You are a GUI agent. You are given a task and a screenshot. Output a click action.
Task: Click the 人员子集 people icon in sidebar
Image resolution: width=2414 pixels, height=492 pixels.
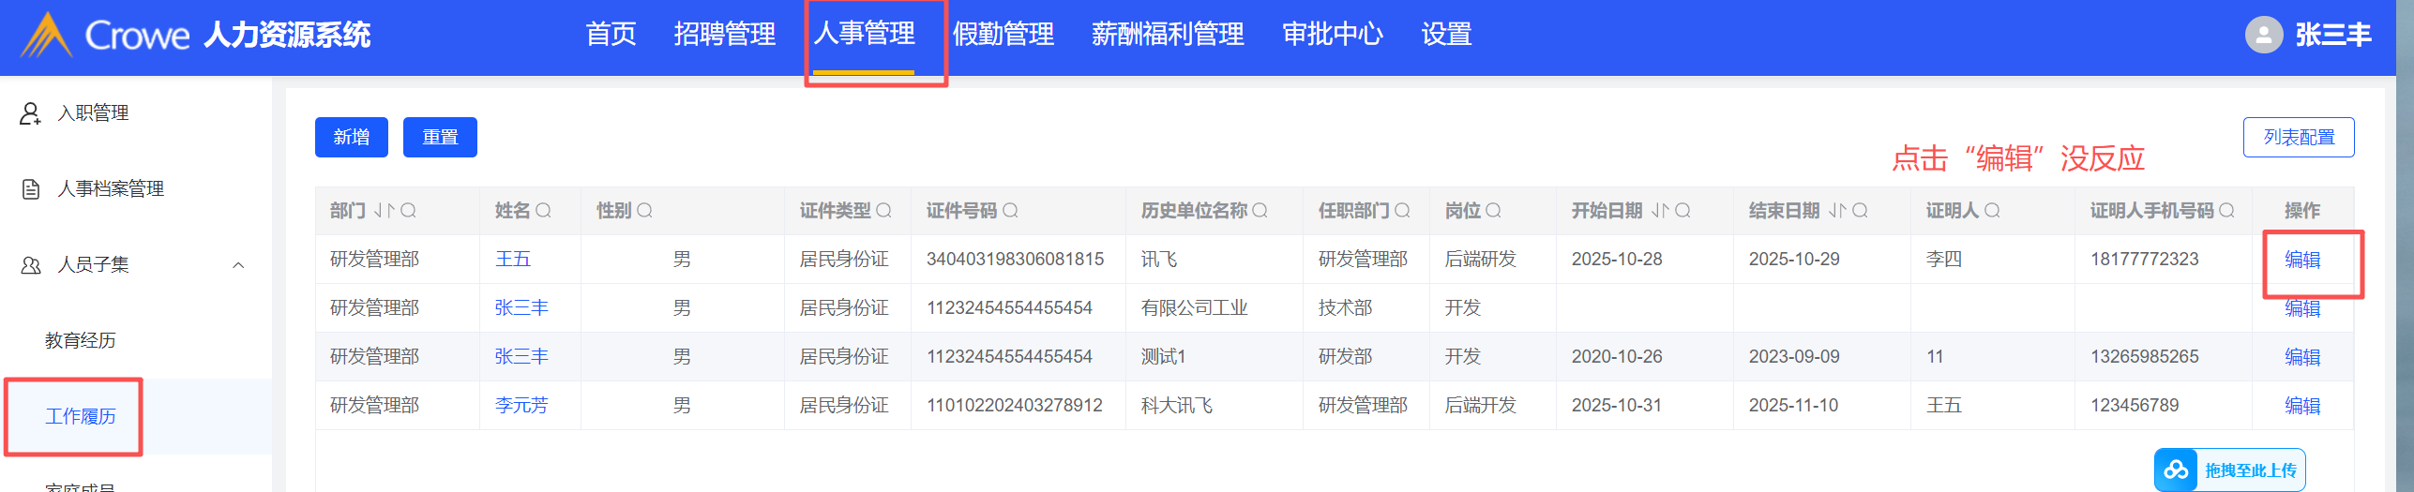[x=30, y=265]
